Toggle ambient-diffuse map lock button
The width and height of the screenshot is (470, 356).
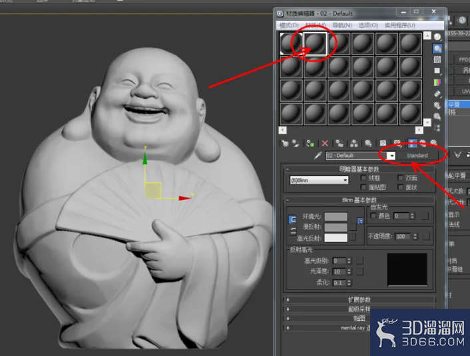click(360, 221)
